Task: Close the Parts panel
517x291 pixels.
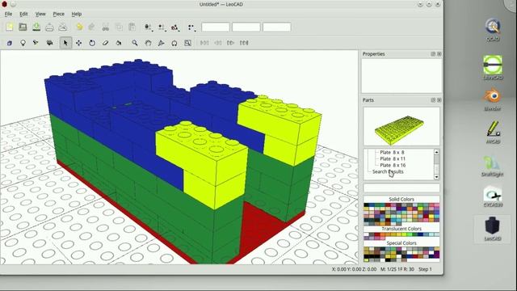Action: point(439,100)
